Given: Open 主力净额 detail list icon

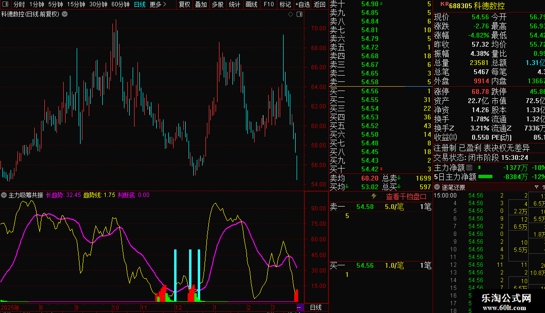Looking at the screenshot, I should tap(469, 168).
